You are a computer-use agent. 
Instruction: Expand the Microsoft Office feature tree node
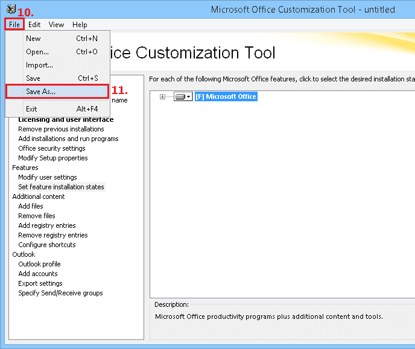click(162, 97)
